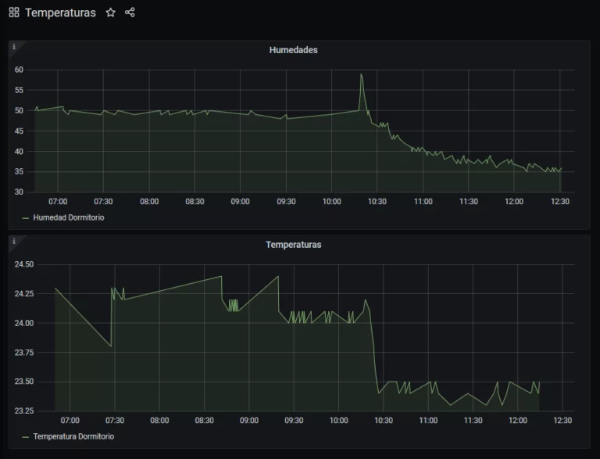Toggle the Temperatura Dormitorio legend series label
This screenshot has height=459, width=600.
[x=73, y=436]
